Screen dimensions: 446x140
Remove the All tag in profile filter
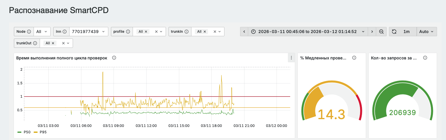tap(146, 32)
